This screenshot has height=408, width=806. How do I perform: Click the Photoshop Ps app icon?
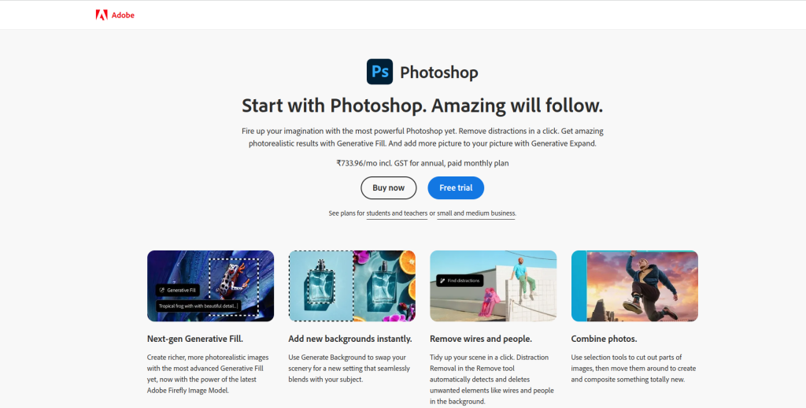coord(379,72)
